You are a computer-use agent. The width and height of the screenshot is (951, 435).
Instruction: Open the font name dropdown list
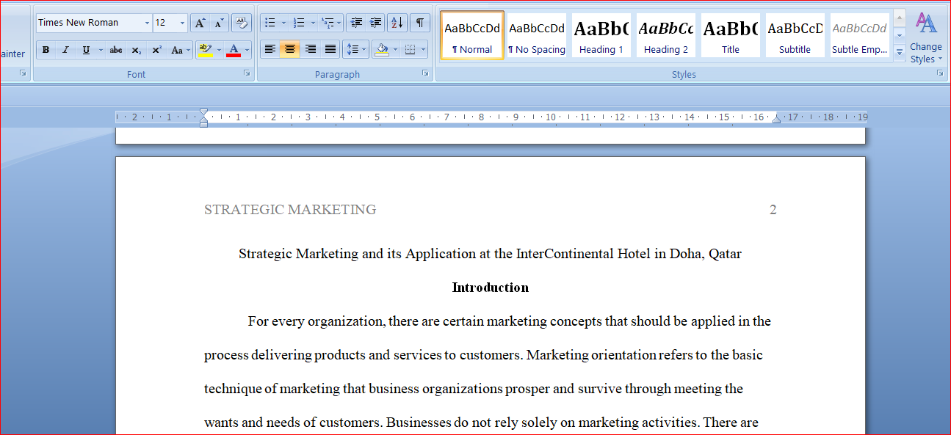[147, 23]
